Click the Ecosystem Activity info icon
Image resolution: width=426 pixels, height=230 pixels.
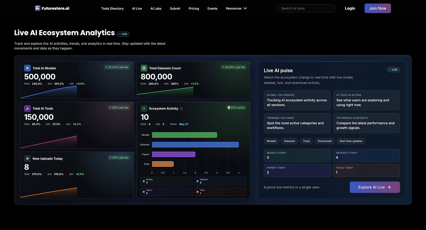click(181, 108)
